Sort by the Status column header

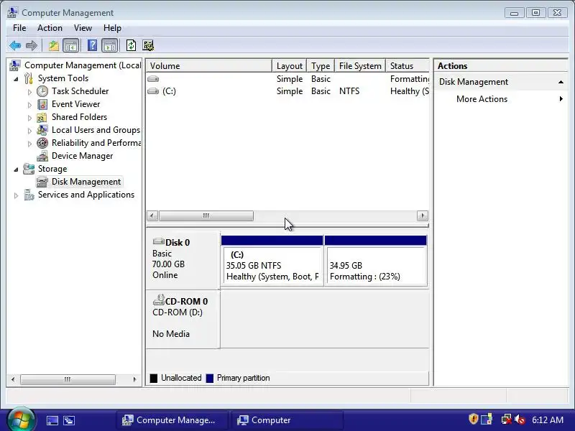(x=408, y=66)
